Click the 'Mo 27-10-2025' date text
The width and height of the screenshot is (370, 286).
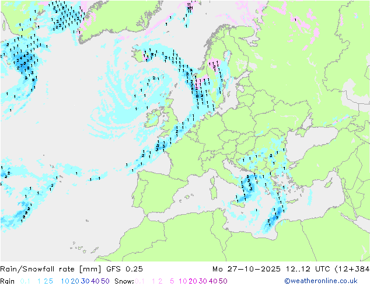click(246, 269)
